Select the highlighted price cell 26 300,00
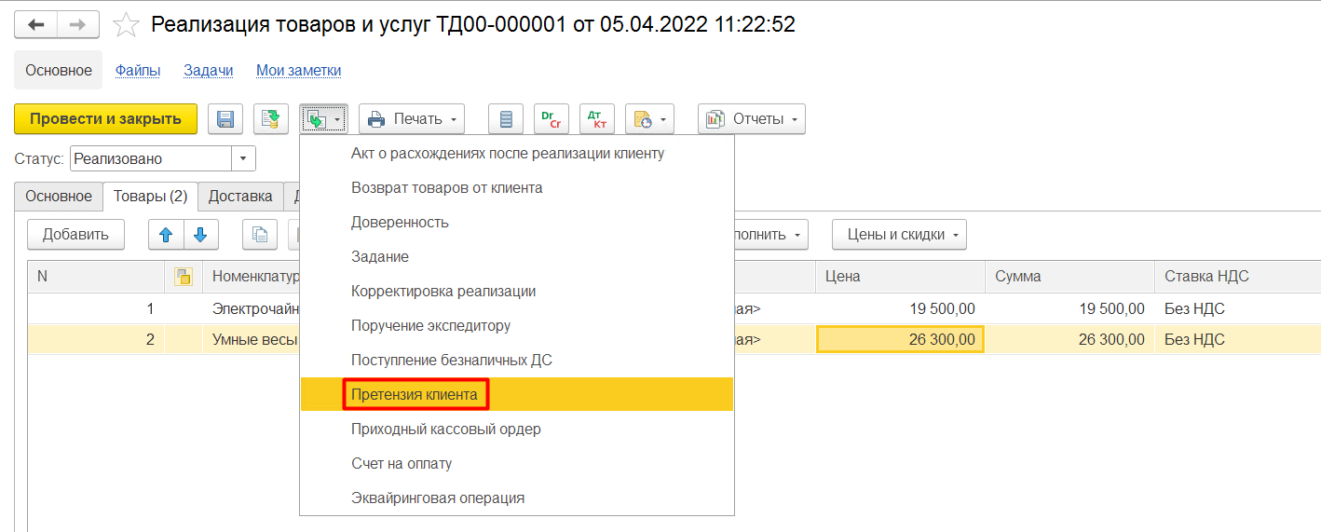 [x=901, y=339]
